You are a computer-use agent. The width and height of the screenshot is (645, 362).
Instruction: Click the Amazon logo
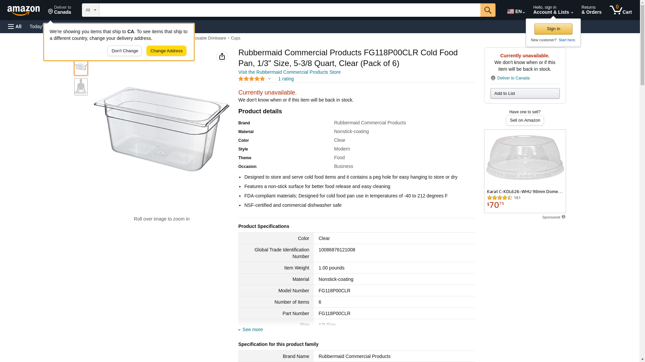pyautogui.click(x=24, y=10)
